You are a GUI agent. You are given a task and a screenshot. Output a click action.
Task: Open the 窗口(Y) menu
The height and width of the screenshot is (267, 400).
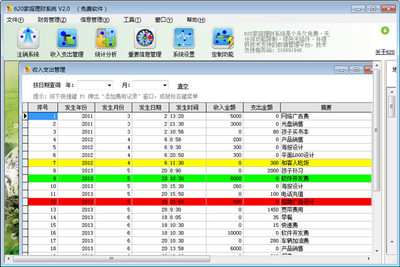(164, 20)
